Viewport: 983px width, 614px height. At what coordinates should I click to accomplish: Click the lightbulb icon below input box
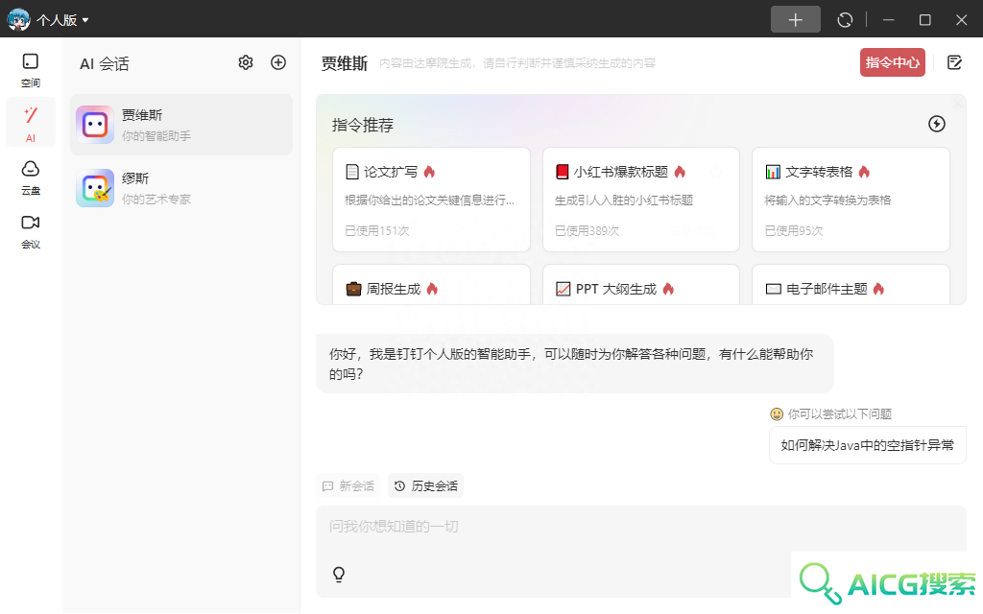click(x=339, y=575)
